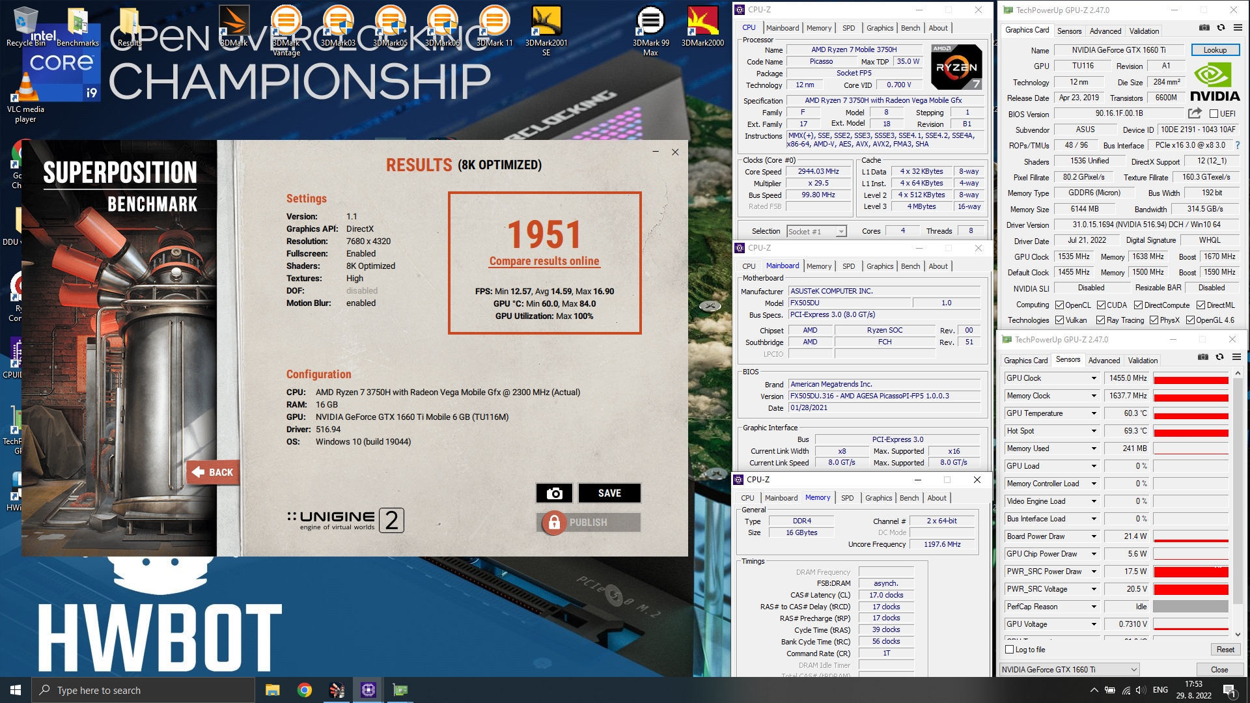The width and height of the screenshot is (1250, 703).
Task: Click the PWR_SRC Voltage red sensor graph
Action: [1191, 589]
